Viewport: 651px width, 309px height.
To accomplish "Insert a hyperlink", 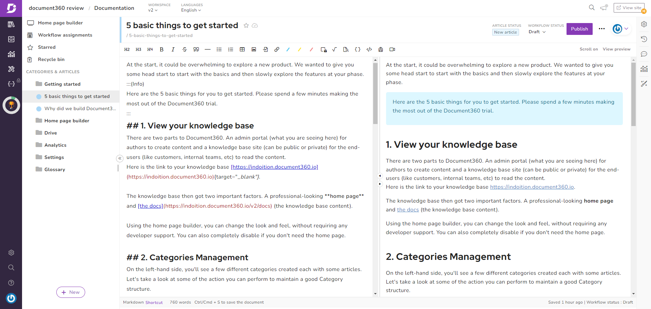I will point(277,49).
